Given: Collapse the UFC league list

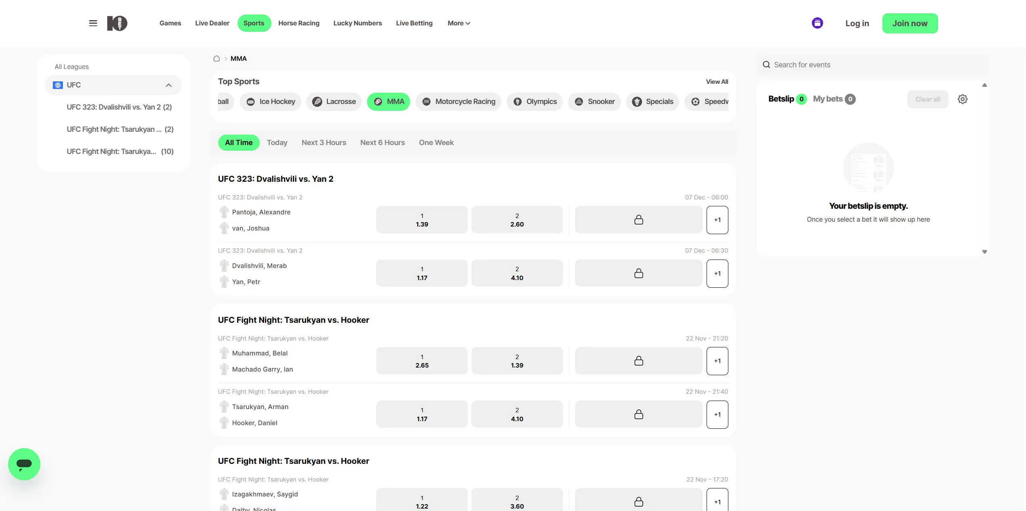Looking at the screenshot, I should tap(169, 85).
